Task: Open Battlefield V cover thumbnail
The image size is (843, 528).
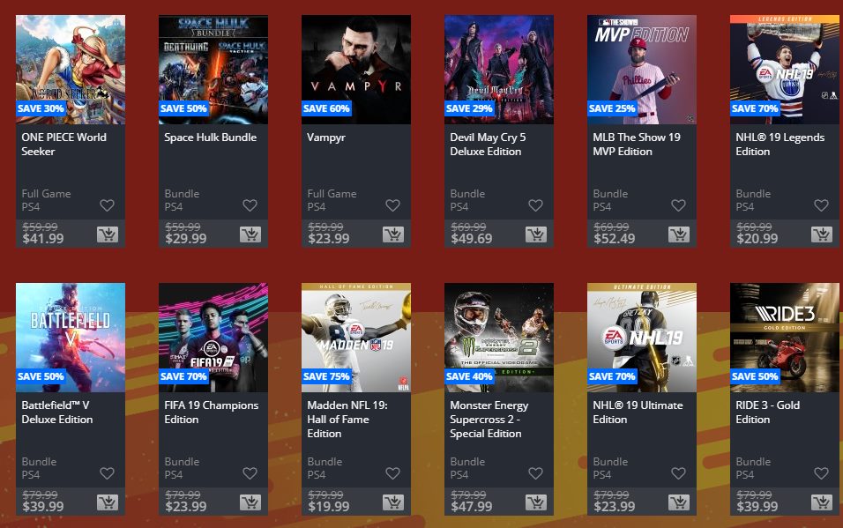Action: [71, 338]
